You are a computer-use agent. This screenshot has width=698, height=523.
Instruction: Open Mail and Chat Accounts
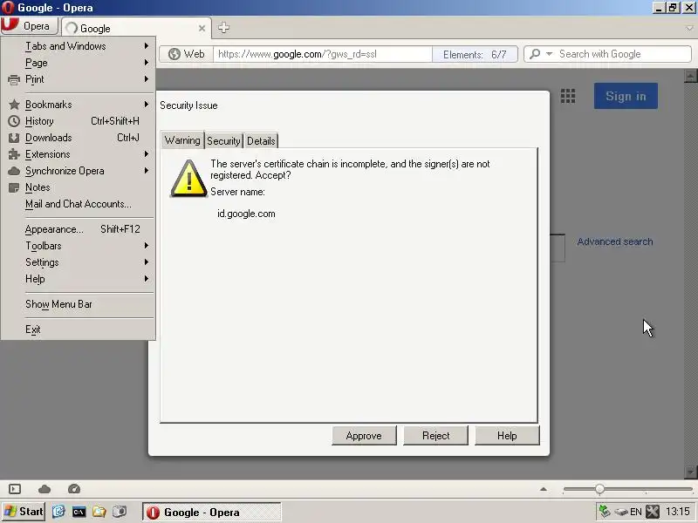pos(79,204)
